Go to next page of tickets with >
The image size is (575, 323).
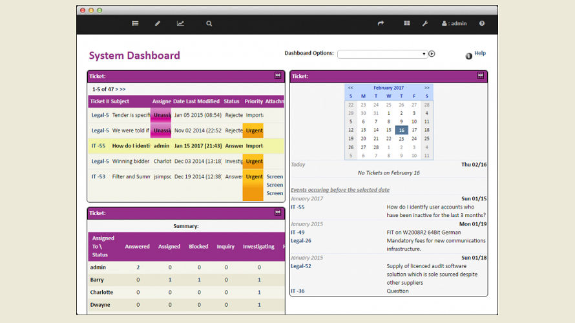point(116,89)
